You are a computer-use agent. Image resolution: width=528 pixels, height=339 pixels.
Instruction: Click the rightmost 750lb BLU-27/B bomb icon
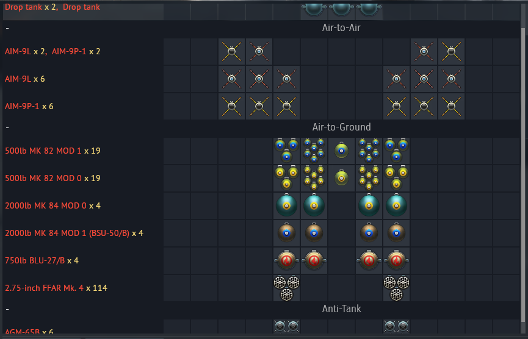point(396,260)
